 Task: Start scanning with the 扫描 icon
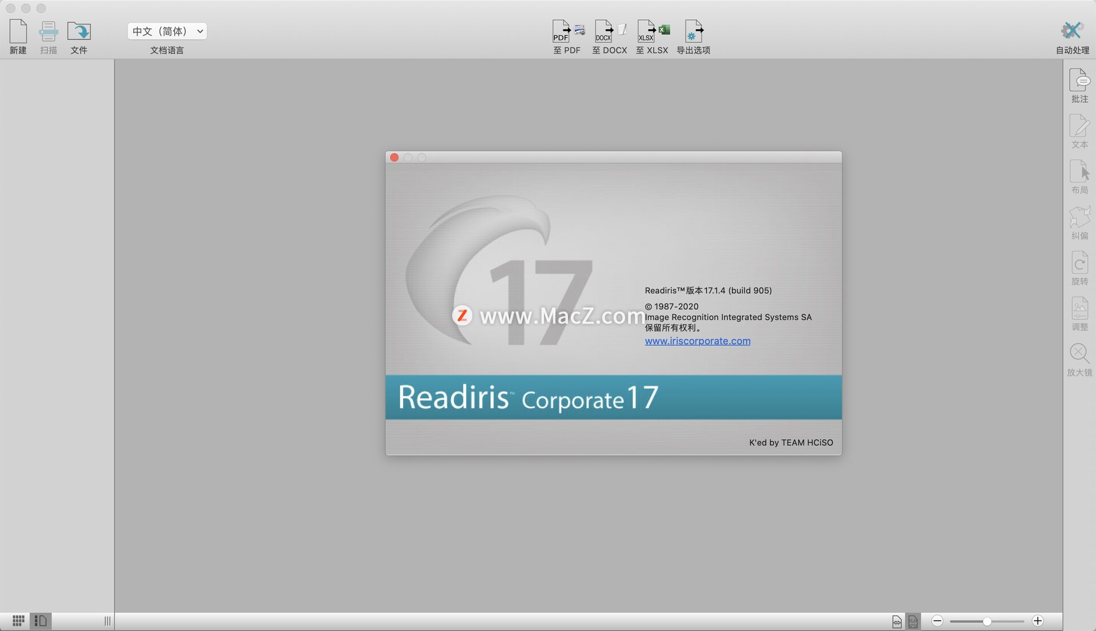pos(49,37)
